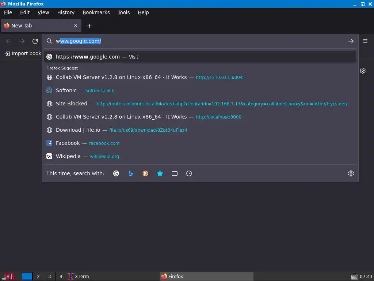Click the Go arrow in URL bar
374x281 pixels.
tap(351, 41)
